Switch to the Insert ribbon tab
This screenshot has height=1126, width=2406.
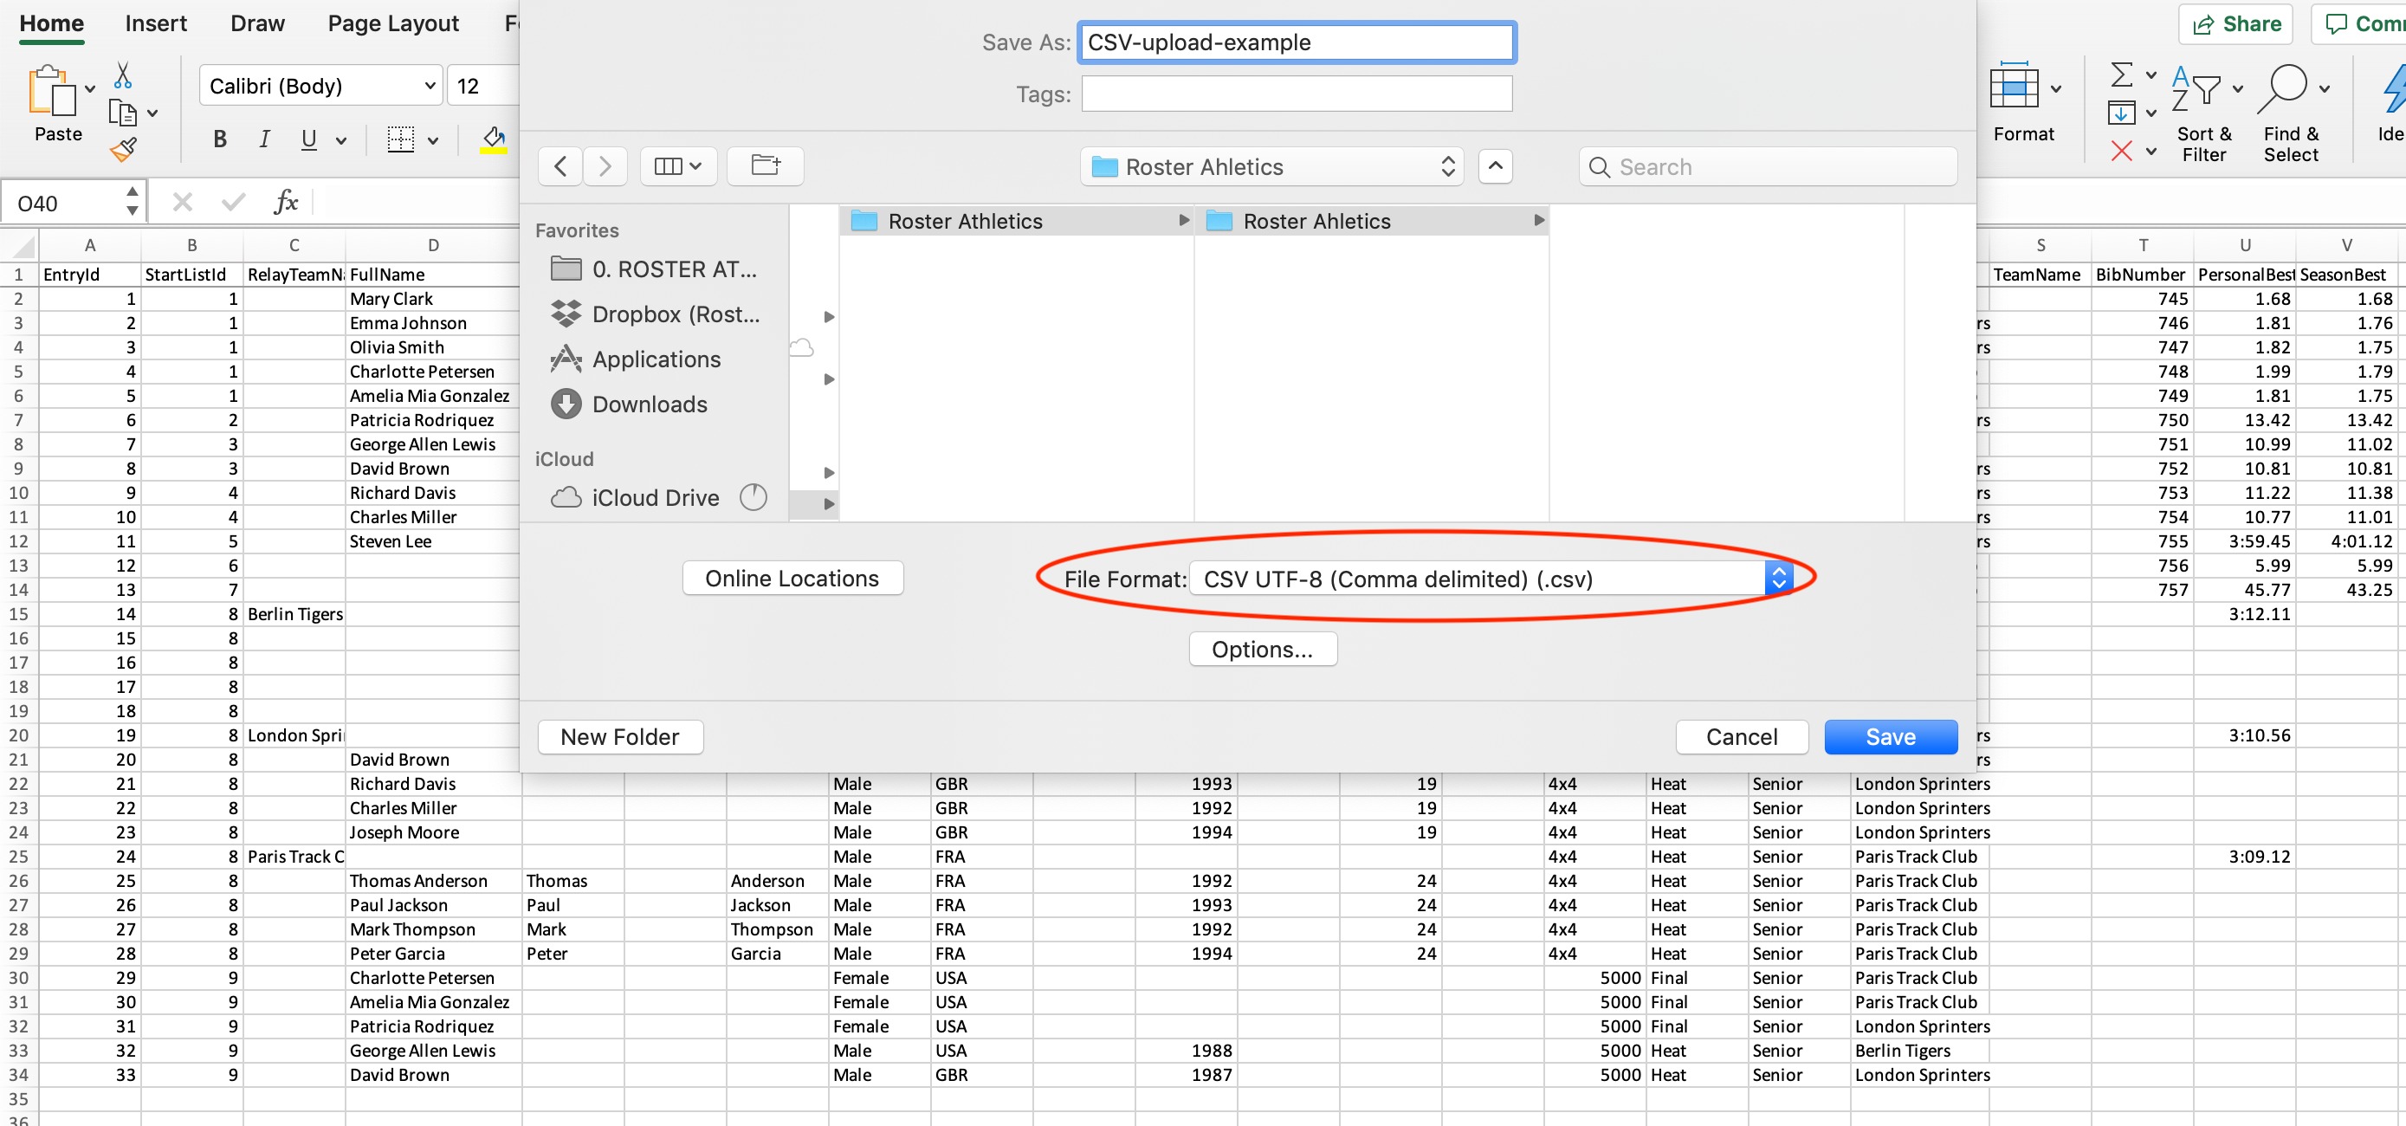(x=155, y=23)
